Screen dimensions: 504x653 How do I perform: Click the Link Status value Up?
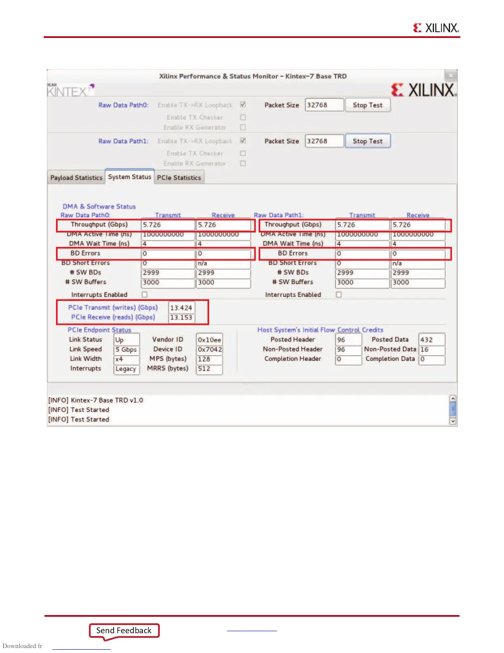(127, 340)
